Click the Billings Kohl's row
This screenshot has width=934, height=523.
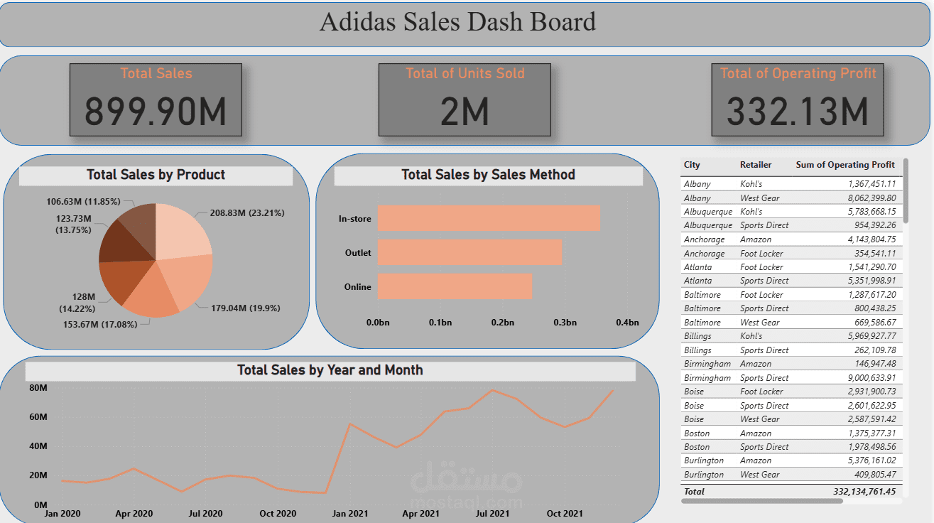click(x=791, y=336)
